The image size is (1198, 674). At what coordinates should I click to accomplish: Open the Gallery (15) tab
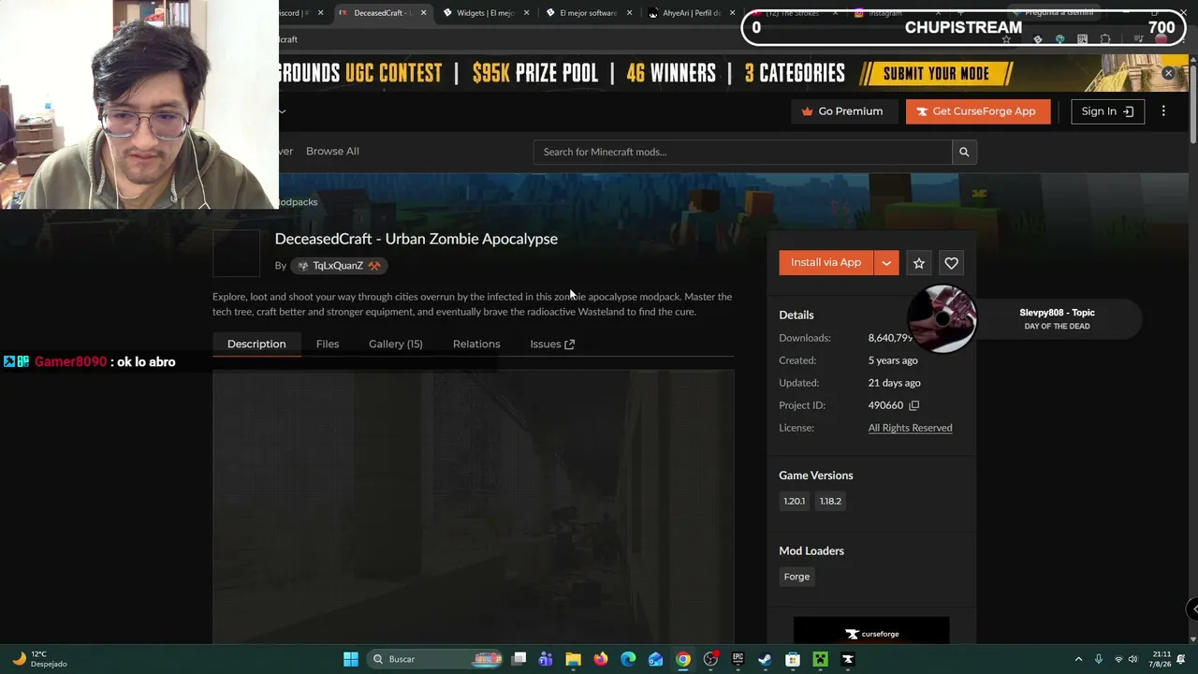click(x=396, y=344)
